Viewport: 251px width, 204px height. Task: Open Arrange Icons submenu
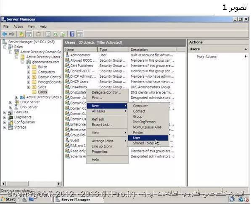[107, 141]
